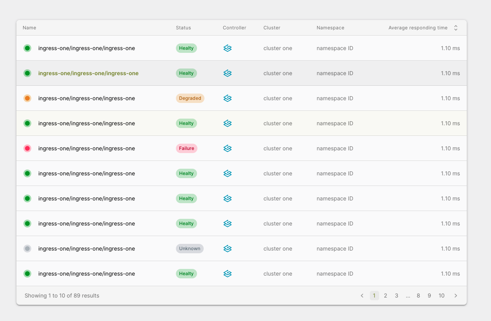The image size is (491, 321).
Task: Open ingress name in the Degraded row
Action: (87, 98)
